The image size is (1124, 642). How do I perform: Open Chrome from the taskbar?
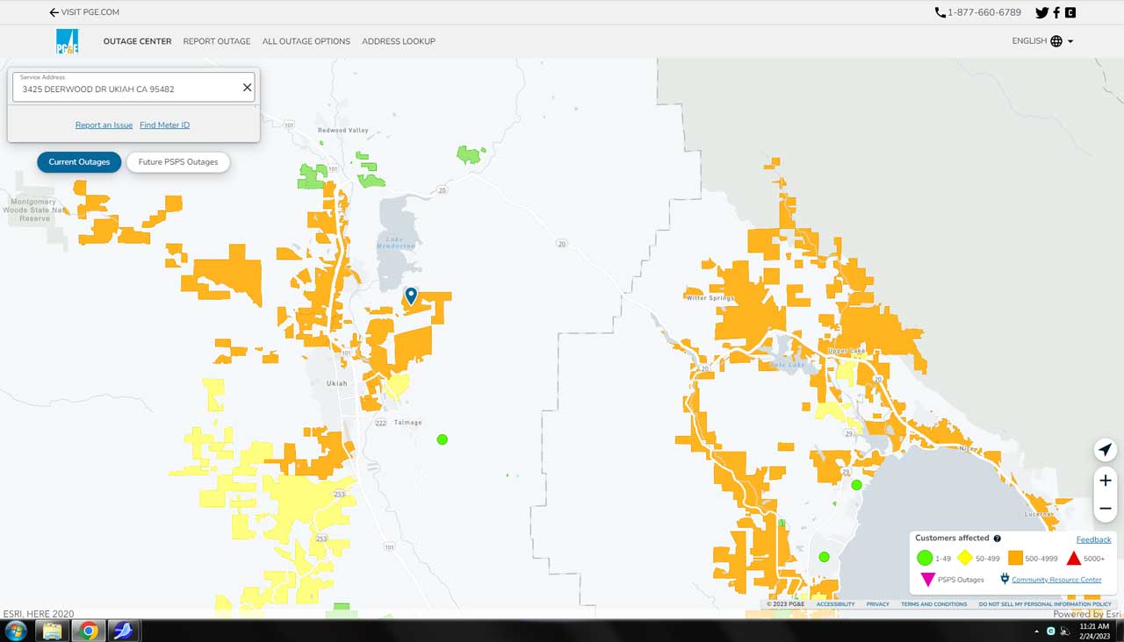(88, 631)
